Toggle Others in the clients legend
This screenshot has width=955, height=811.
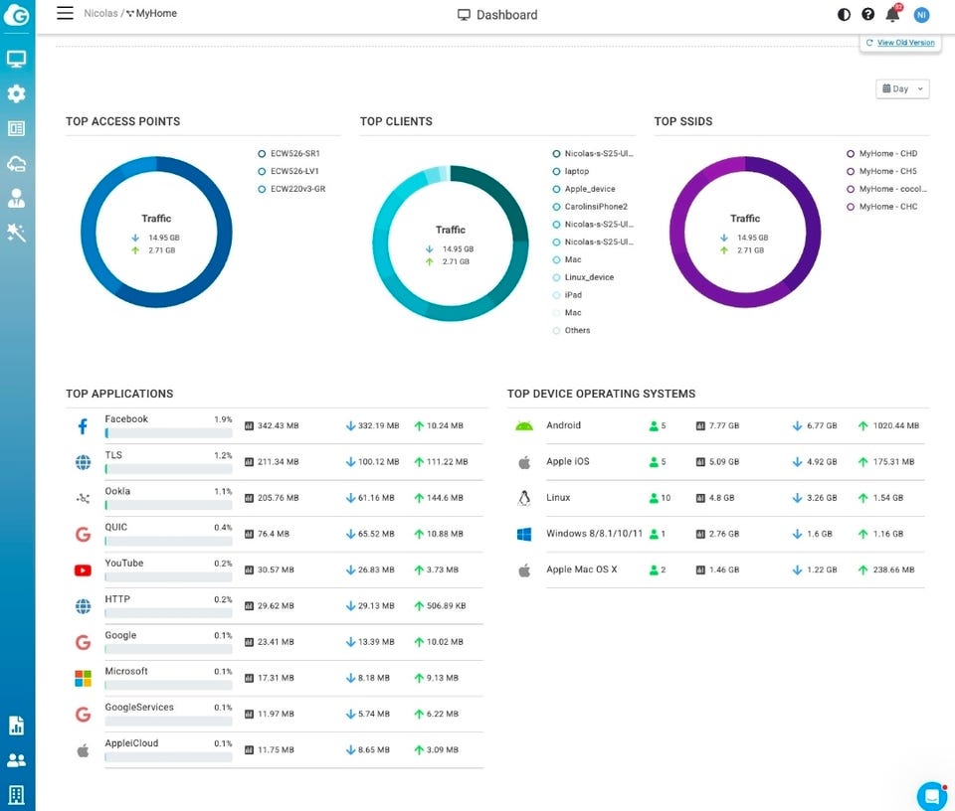[x=571, y=330]
